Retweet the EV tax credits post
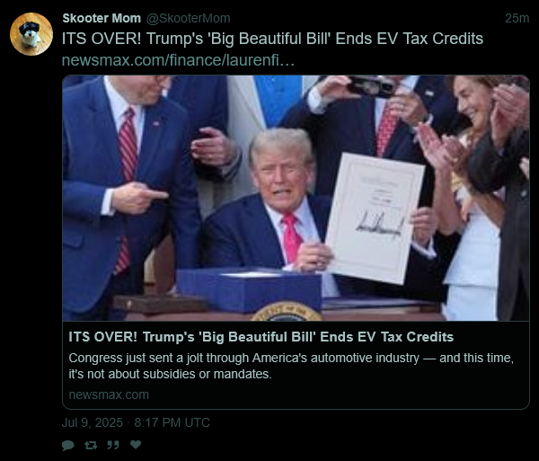This screenshot has height=461, width=539. [91, 445]
